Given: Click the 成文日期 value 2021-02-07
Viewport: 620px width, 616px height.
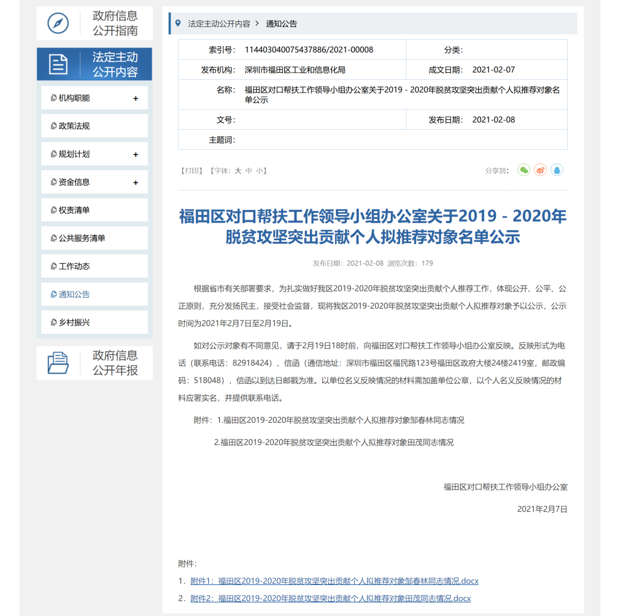Looking at the screenshot, I should [x=494, y=70].
